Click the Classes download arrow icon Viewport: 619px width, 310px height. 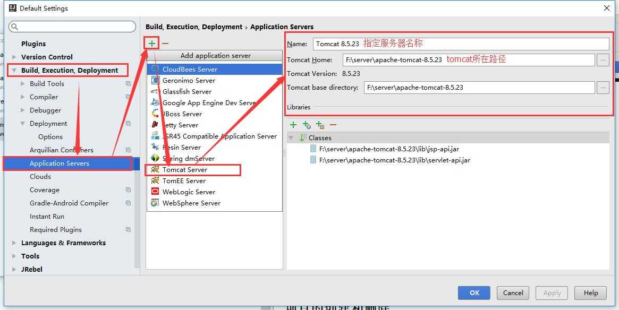pyautogui.click(x=302, y=137)
